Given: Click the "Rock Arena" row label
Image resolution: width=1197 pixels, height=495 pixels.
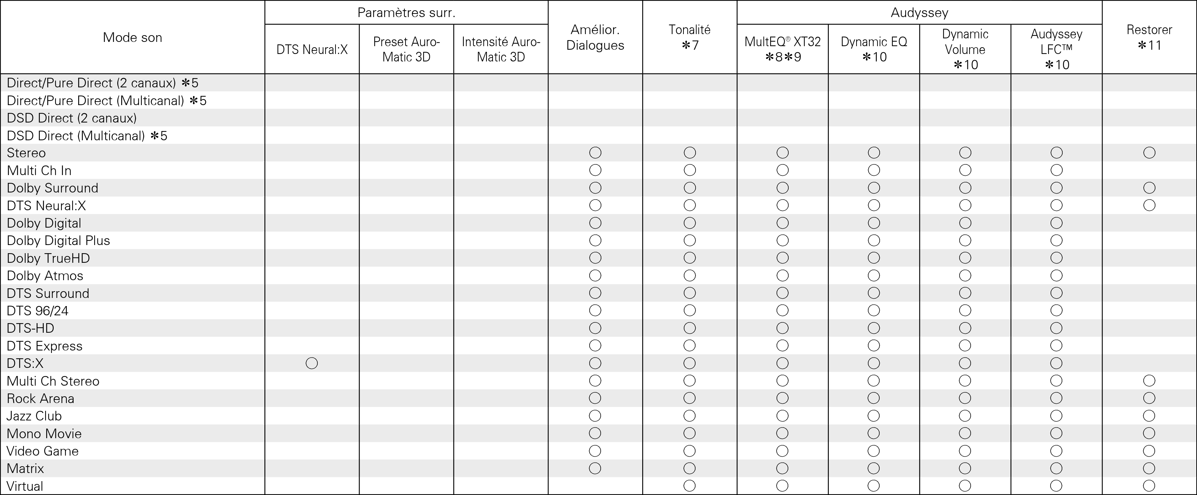Looking at the screenshot, I should [41, 398].
